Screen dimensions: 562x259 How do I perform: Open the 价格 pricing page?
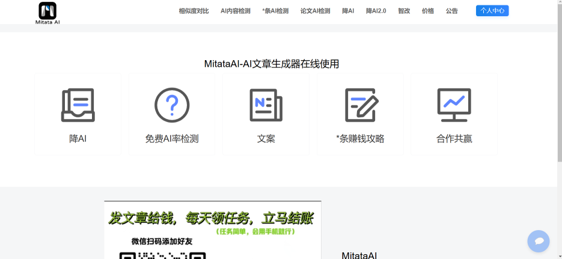click(x=428, y=11)
